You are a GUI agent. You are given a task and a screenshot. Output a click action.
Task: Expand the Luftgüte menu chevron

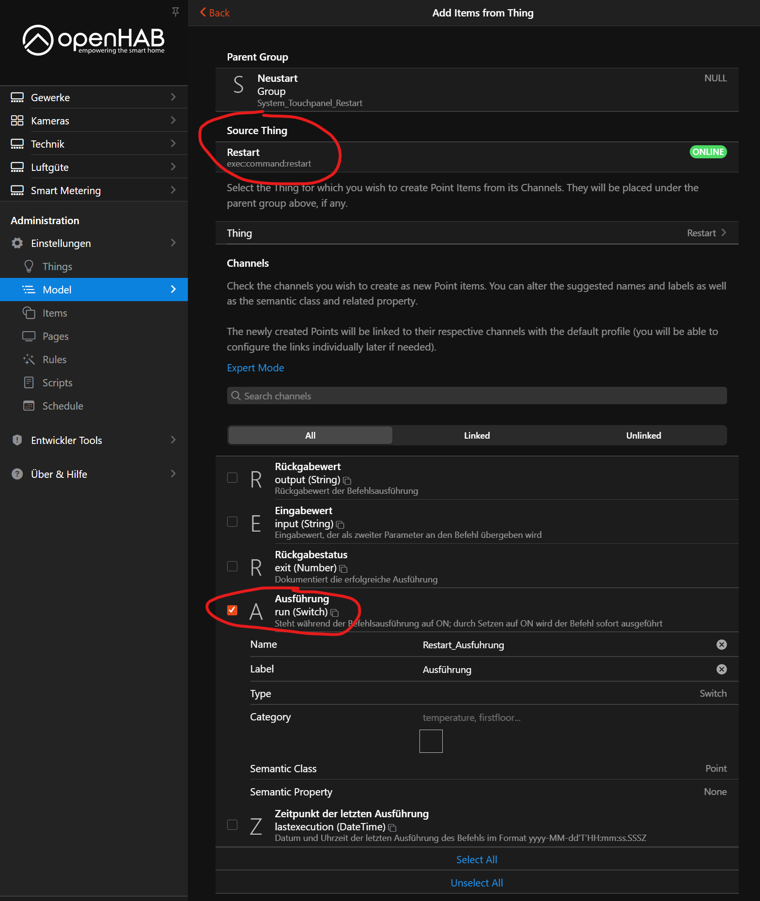pyautogui.click(x=173, y=167)
